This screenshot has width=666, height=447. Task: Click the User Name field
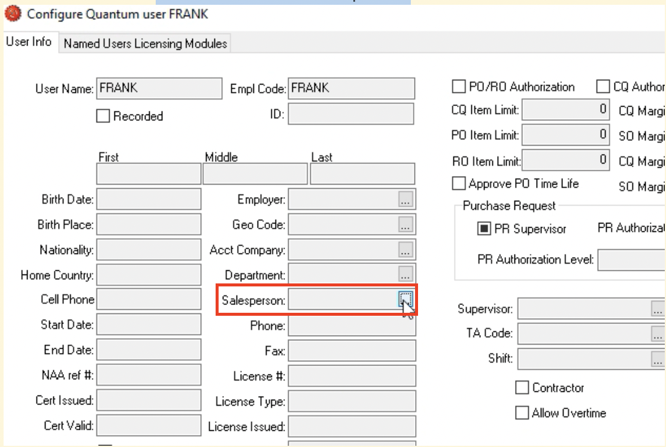[159, 88]
